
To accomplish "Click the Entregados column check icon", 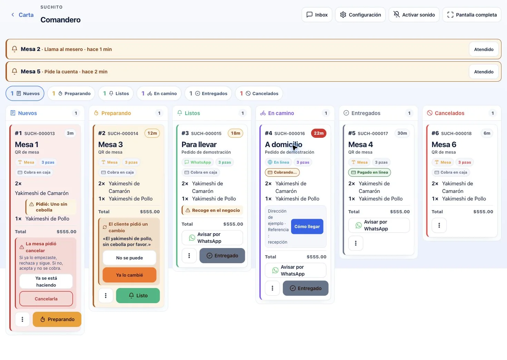I will coord(346,113).
